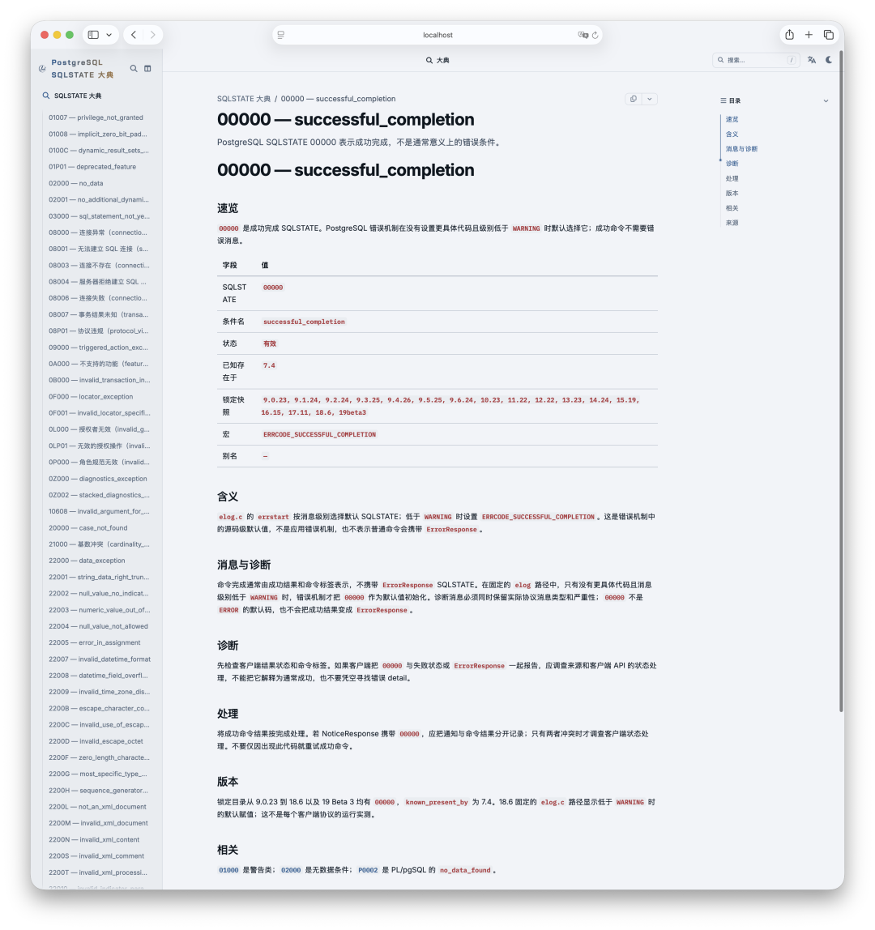Open sidebar entry 20000 — case_not_found
This screenshot has width=875, height=930.
[x=87, y=528]
